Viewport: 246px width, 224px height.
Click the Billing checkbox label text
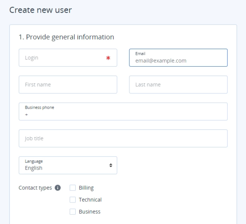click(86, 188)
